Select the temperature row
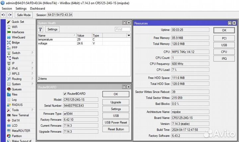239x142 pixels. pos(84,39)
